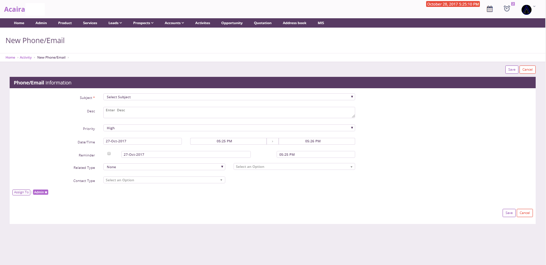This screenshot has width=546, height=265.
Task: Go to the Quotation menu item
Action: pyautogui.click(x=262, y=23)
